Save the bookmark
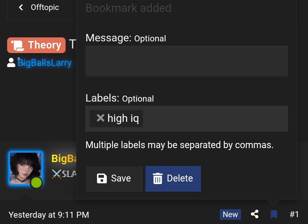The height and width of the screenshot is (224, 308). [x=114, y=179]
